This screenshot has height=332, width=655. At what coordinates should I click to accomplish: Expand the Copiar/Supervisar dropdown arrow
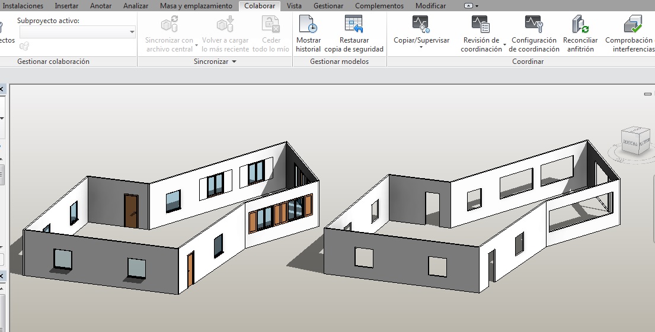[421, 48]
